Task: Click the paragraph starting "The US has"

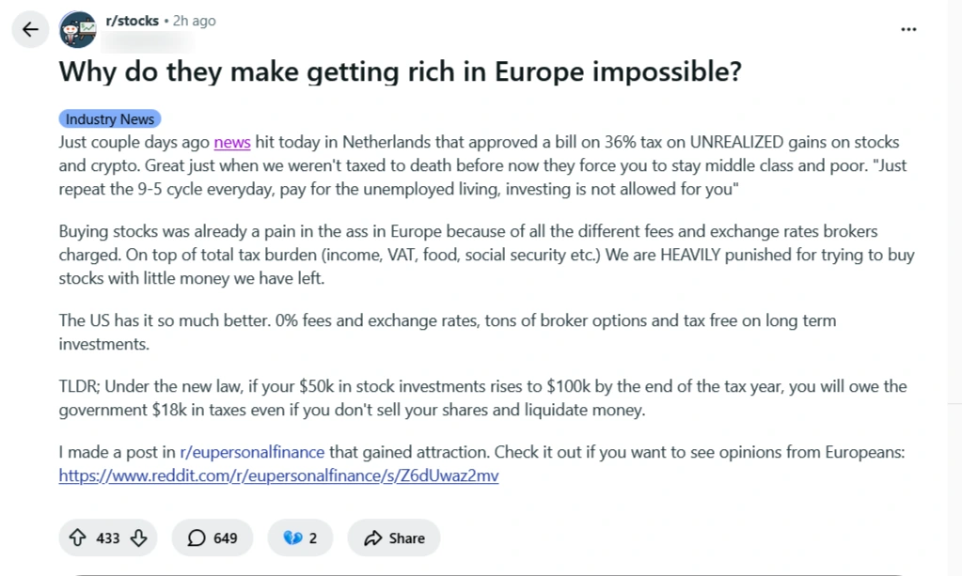Action: click(x=447, y=333)
